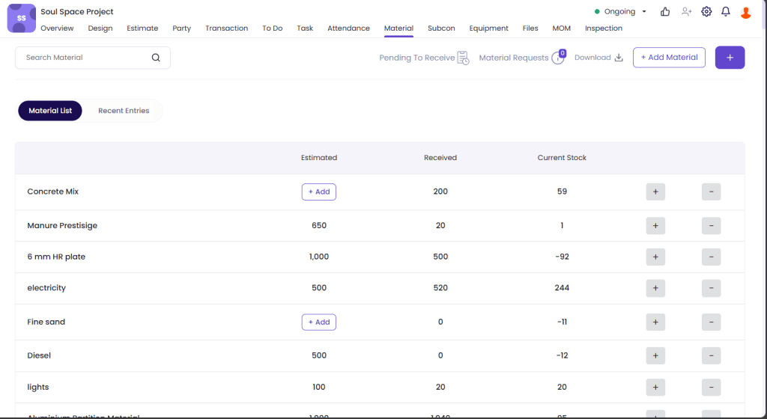Decrease stock for electricity

coord(711,288)
